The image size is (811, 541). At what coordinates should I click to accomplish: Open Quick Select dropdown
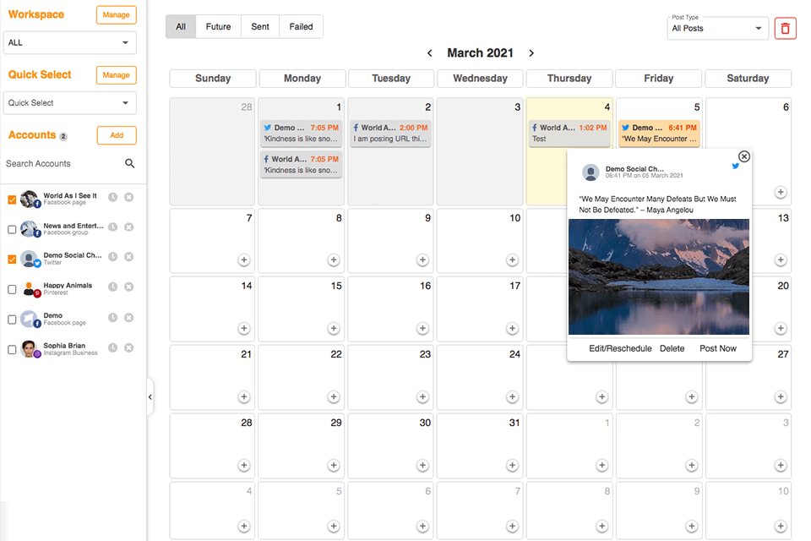click(70, 102)
